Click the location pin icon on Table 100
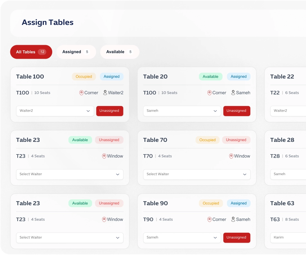Viewport: 306px width, 255px height. pyautogui.click(x=81, y=93)
